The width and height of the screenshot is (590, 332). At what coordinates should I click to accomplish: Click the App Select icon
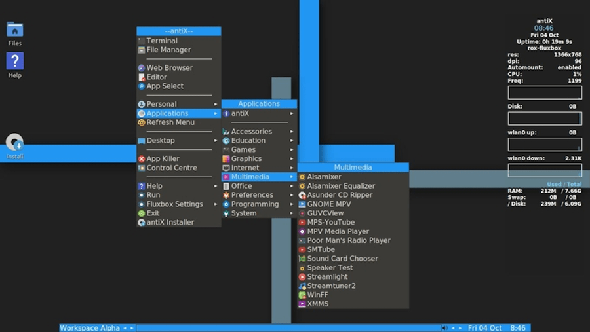tap(142, 86)
